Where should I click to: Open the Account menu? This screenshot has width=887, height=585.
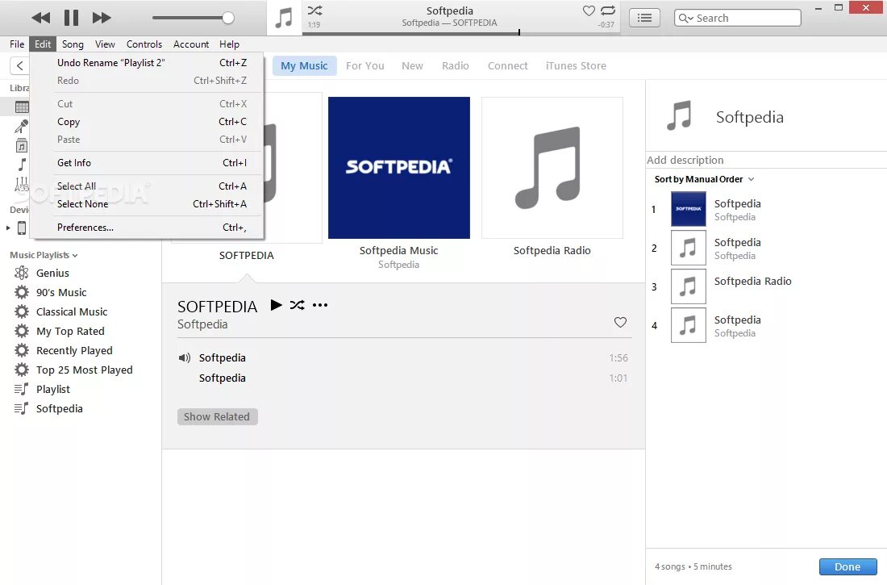pyautogui.click(x=190, y=44)
